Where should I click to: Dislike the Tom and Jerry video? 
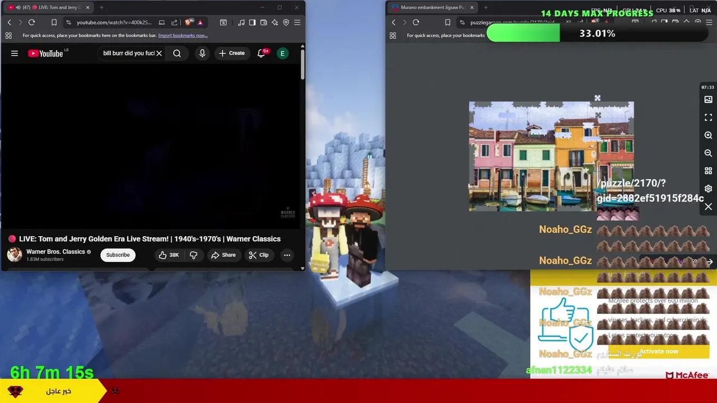pyautogui.click(x=193, y=255)
